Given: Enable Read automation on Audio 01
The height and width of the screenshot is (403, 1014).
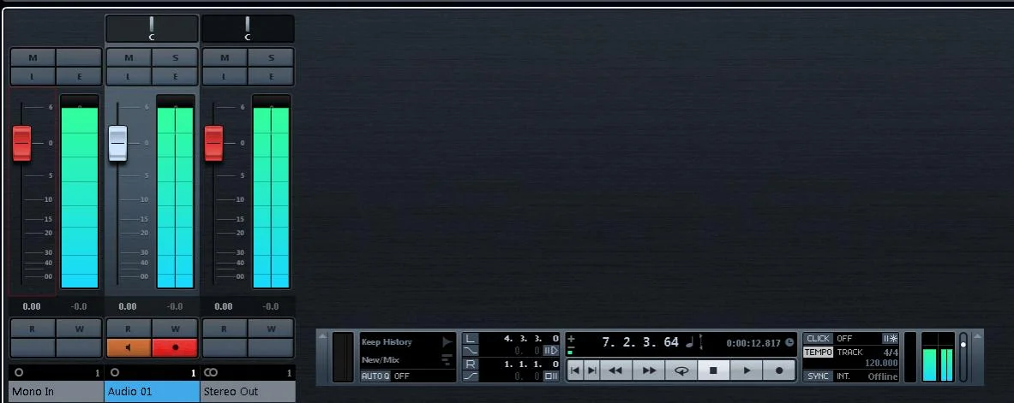Looking at the screenshot, I should pyautogui.click(x=129, y=329).
